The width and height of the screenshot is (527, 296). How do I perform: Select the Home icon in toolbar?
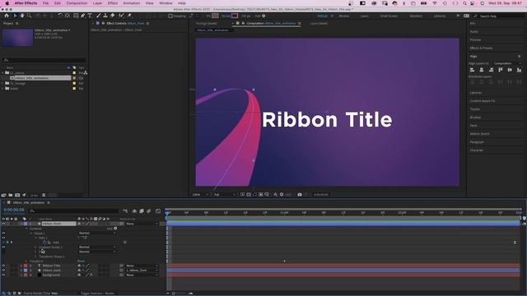(7, 16)
